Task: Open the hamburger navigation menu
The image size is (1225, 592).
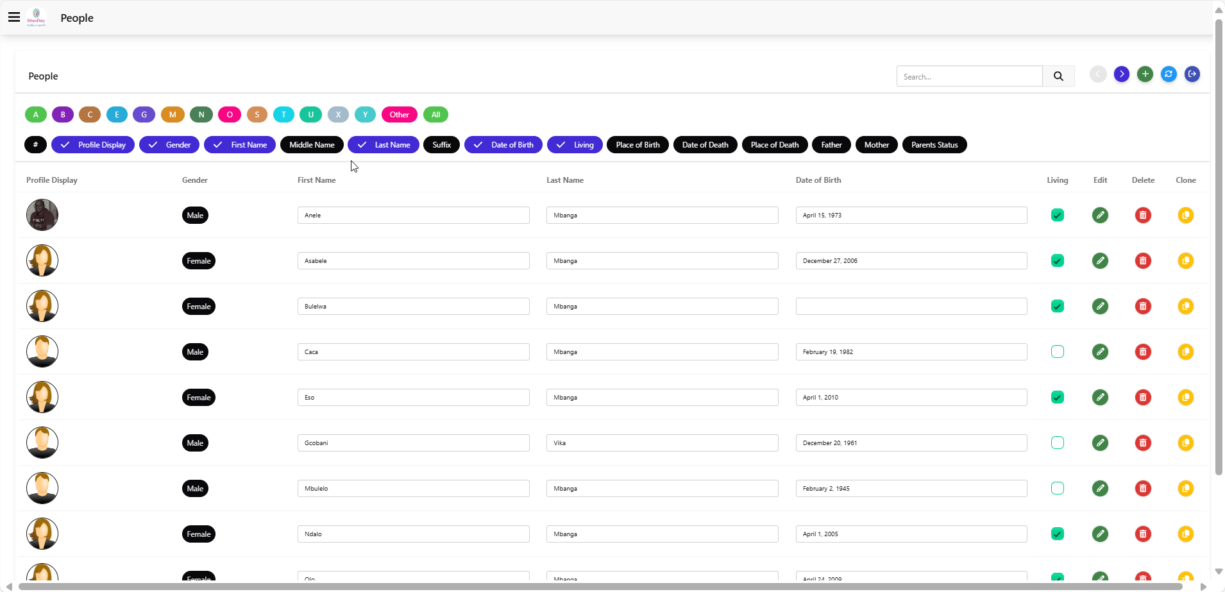Action: 14,17
